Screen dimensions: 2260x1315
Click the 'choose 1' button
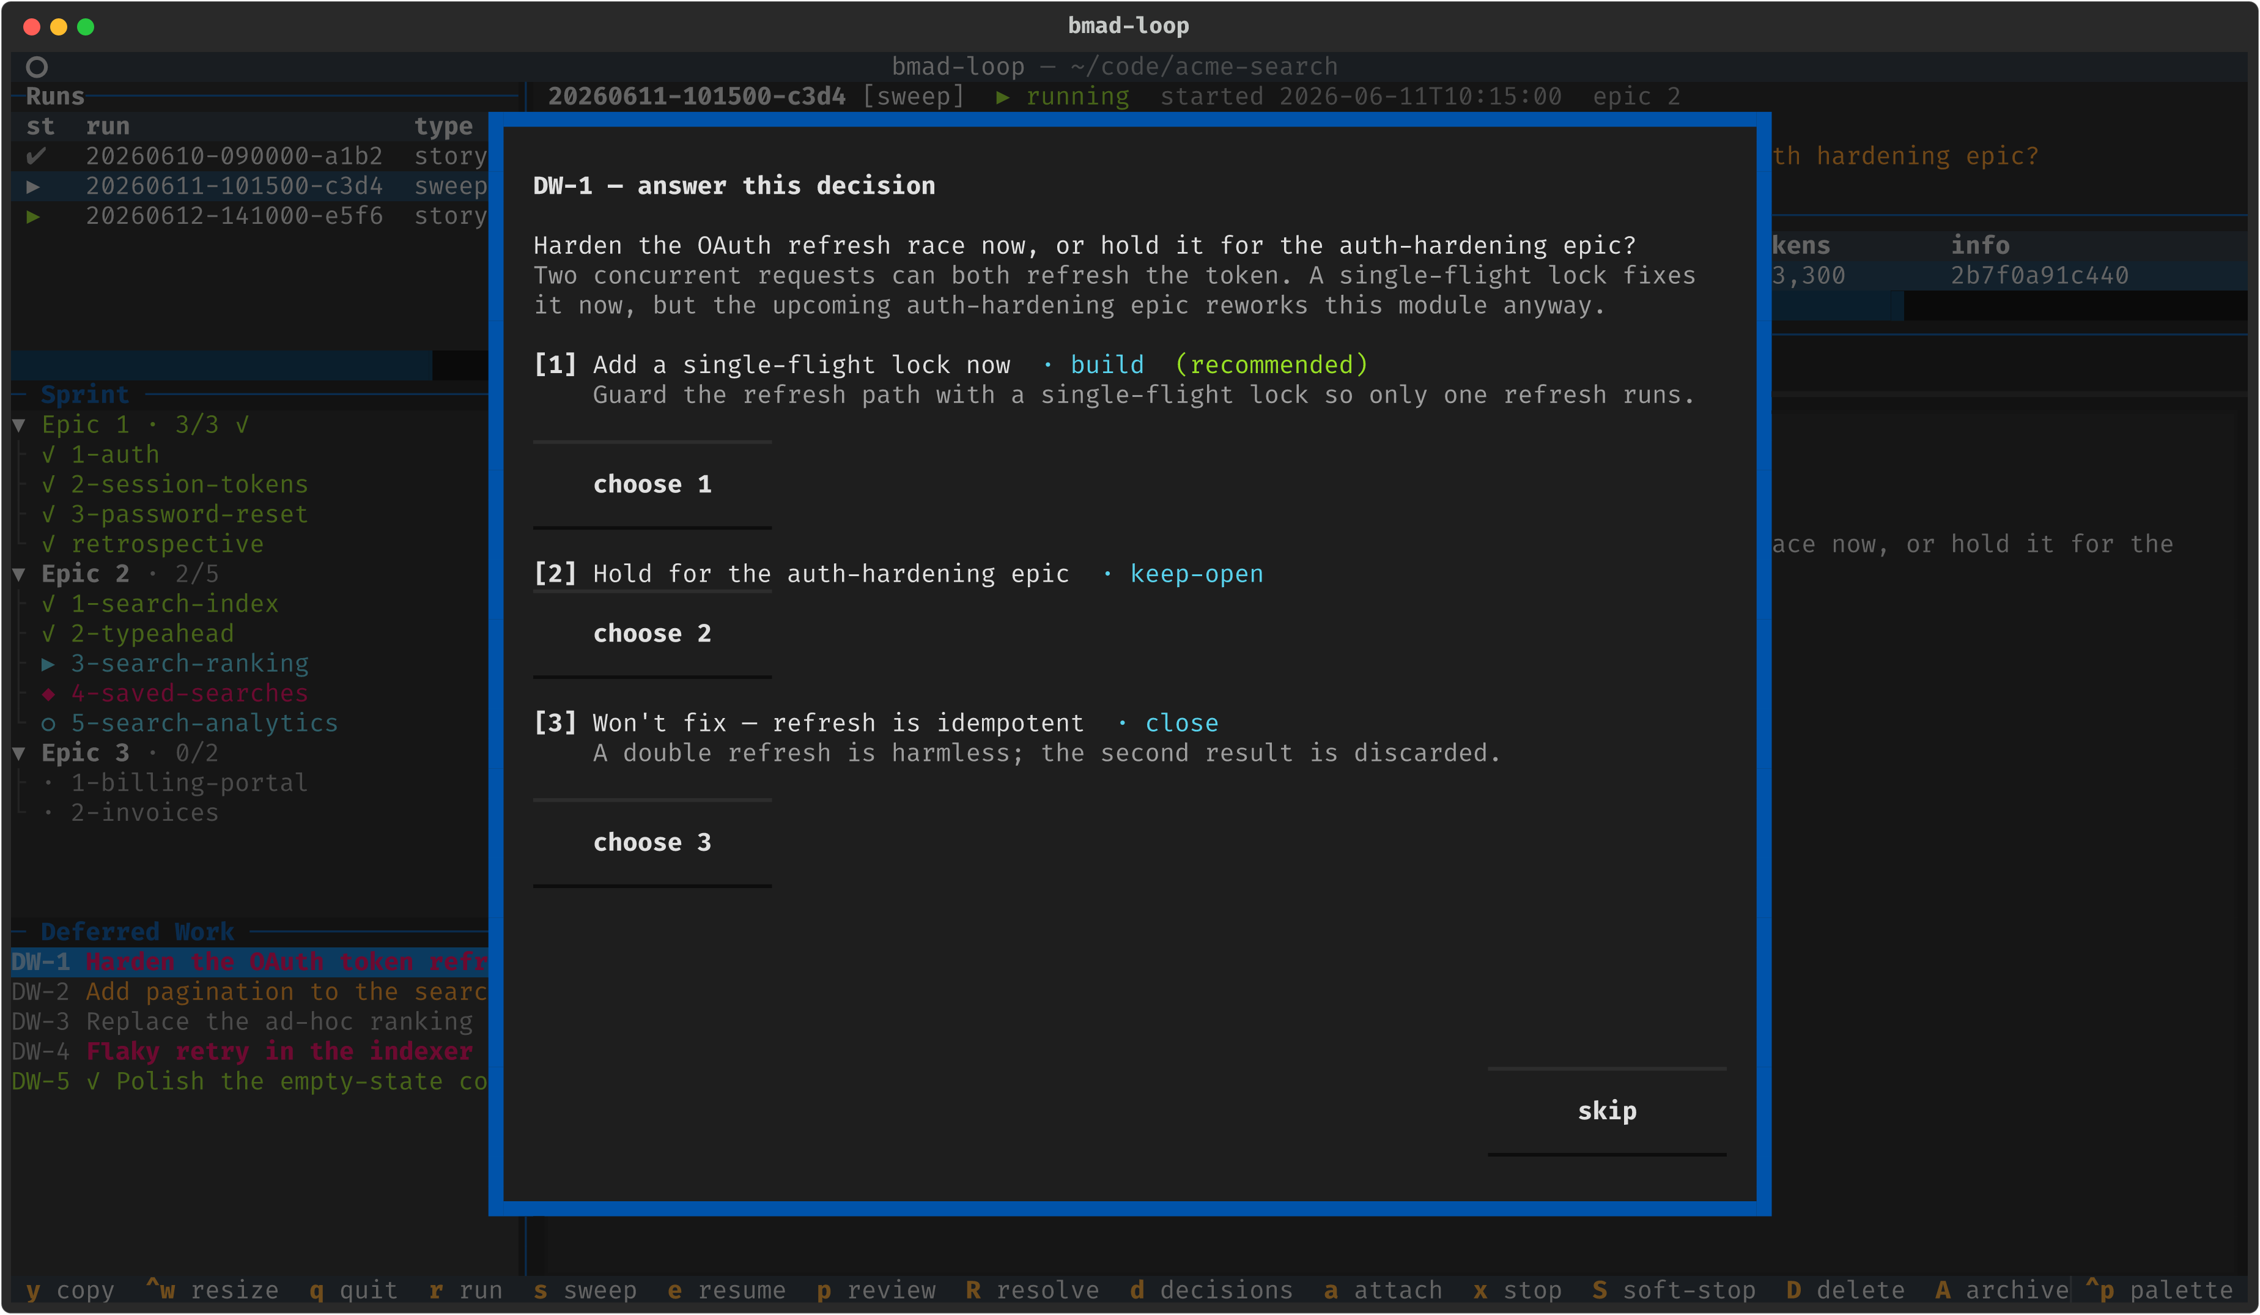pos(652,484)
